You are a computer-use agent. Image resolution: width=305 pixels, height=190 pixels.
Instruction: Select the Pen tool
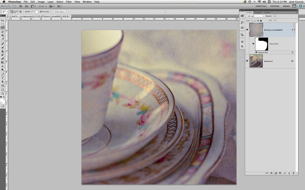(3, 74)
